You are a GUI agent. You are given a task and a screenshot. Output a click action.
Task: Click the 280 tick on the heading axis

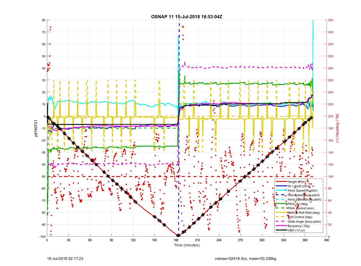pyautogui.click(x=330, y=68)
